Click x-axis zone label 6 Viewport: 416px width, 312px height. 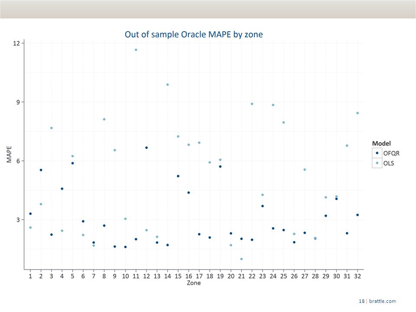(83, 276)
